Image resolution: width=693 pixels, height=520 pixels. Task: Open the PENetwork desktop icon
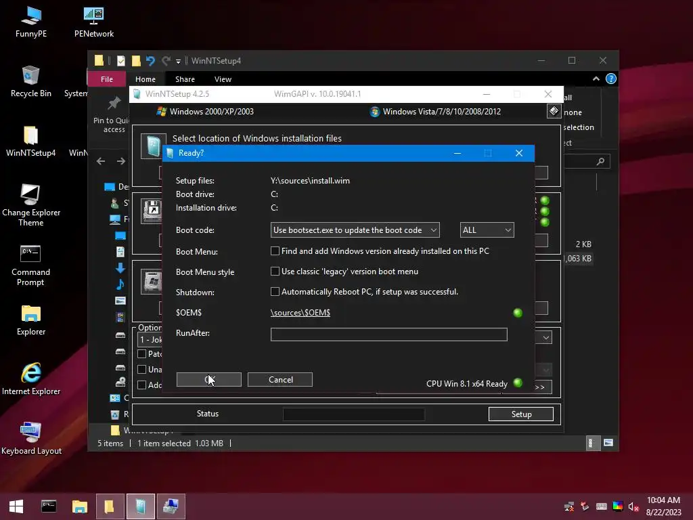(x=93, y=22)
